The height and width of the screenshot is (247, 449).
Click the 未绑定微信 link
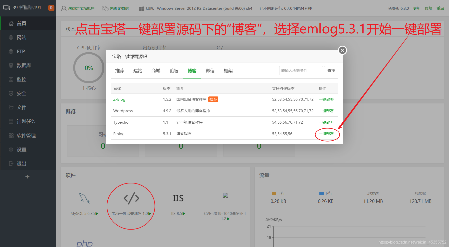click(119, 8)
